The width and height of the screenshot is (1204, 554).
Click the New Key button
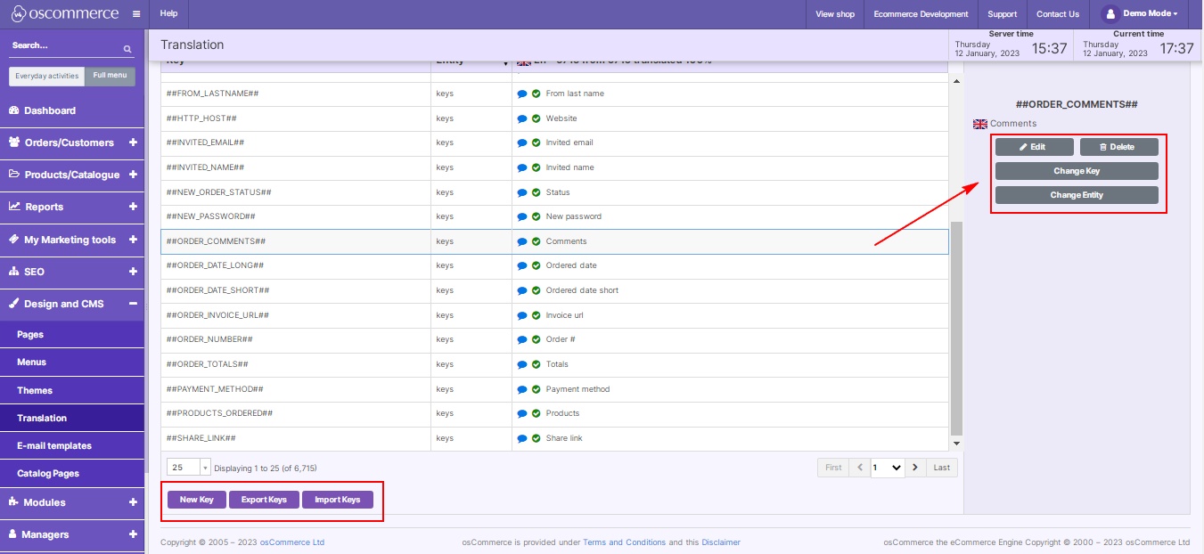point(197,500)
